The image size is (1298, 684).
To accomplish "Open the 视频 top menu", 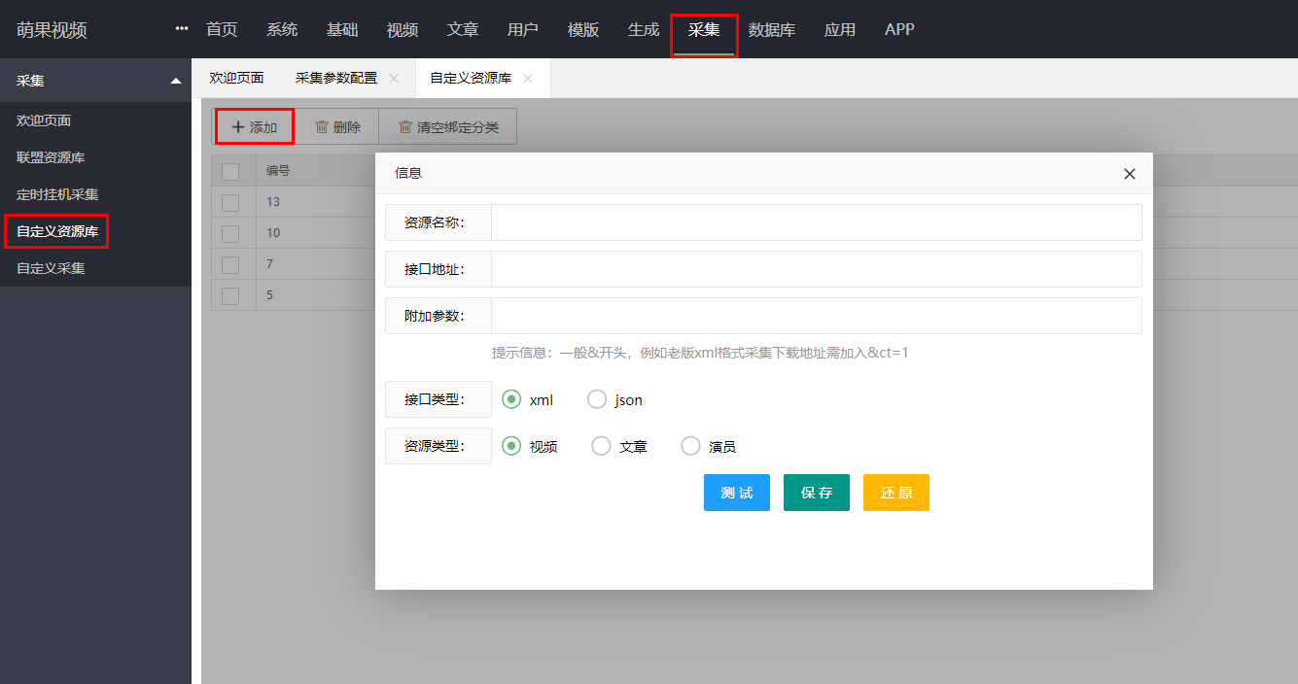I will point(403,29).
